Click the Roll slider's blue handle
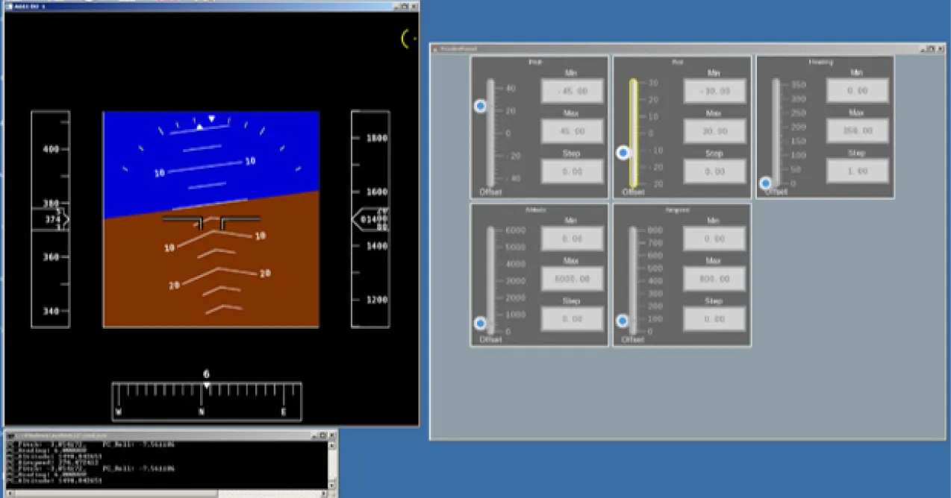The height and width of the screenshot is (498, 951). pos(623,153)
